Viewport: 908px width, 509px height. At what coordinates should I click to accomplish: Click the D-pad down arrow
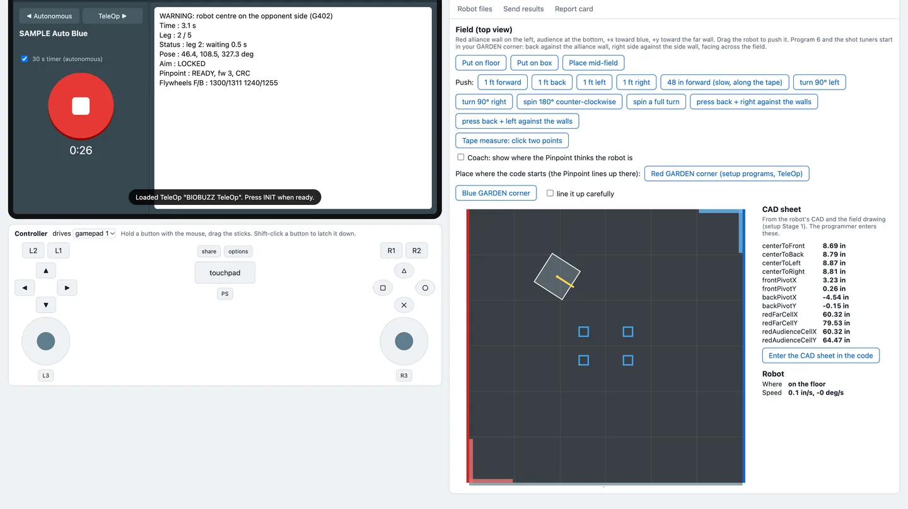click(x=46, y=305)
